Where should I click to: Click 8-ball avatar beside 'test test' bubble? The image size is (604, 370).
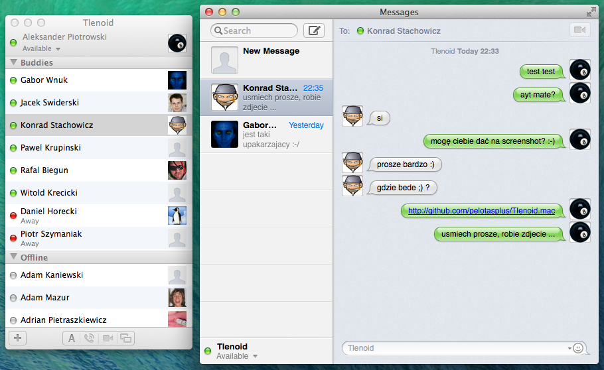click(580, 70)
